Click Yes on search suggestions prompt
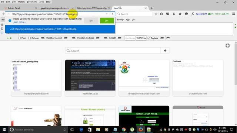 [107, 21]
